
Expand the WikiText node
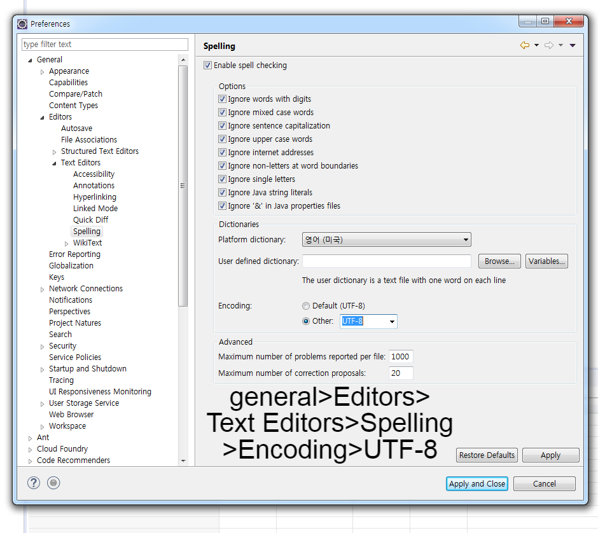(x=67, y=243)
